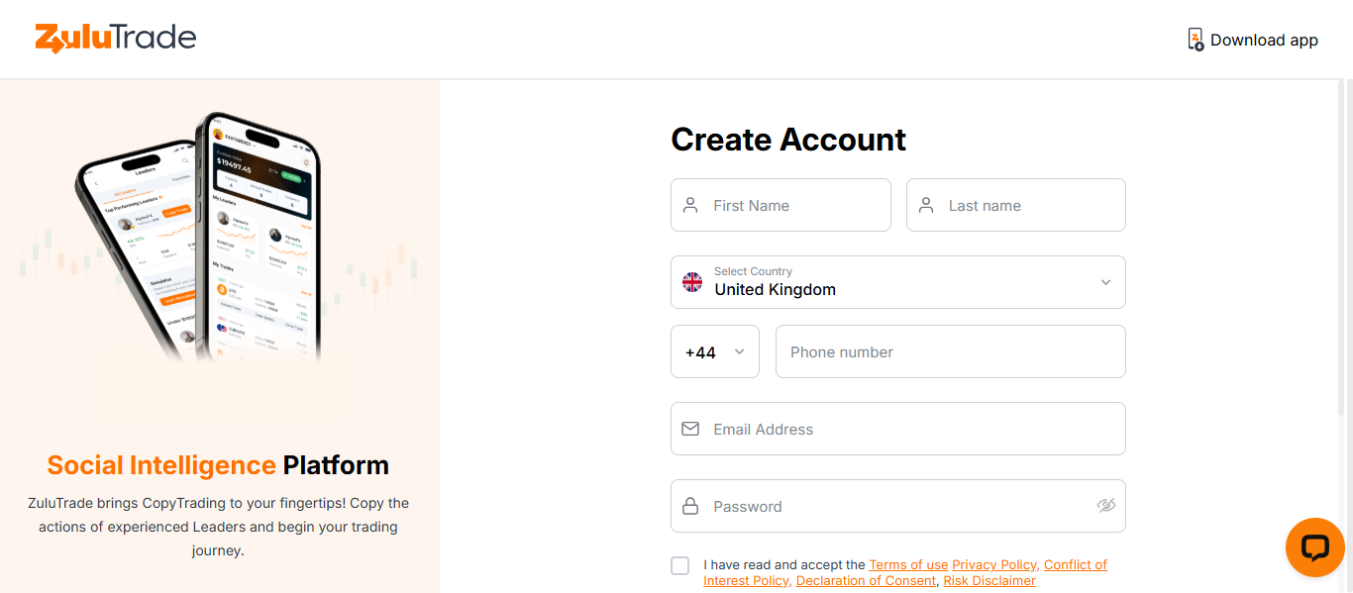Expand the Select Country dropdown
This screenshot has width=1353, height=593.
(897, 282)
